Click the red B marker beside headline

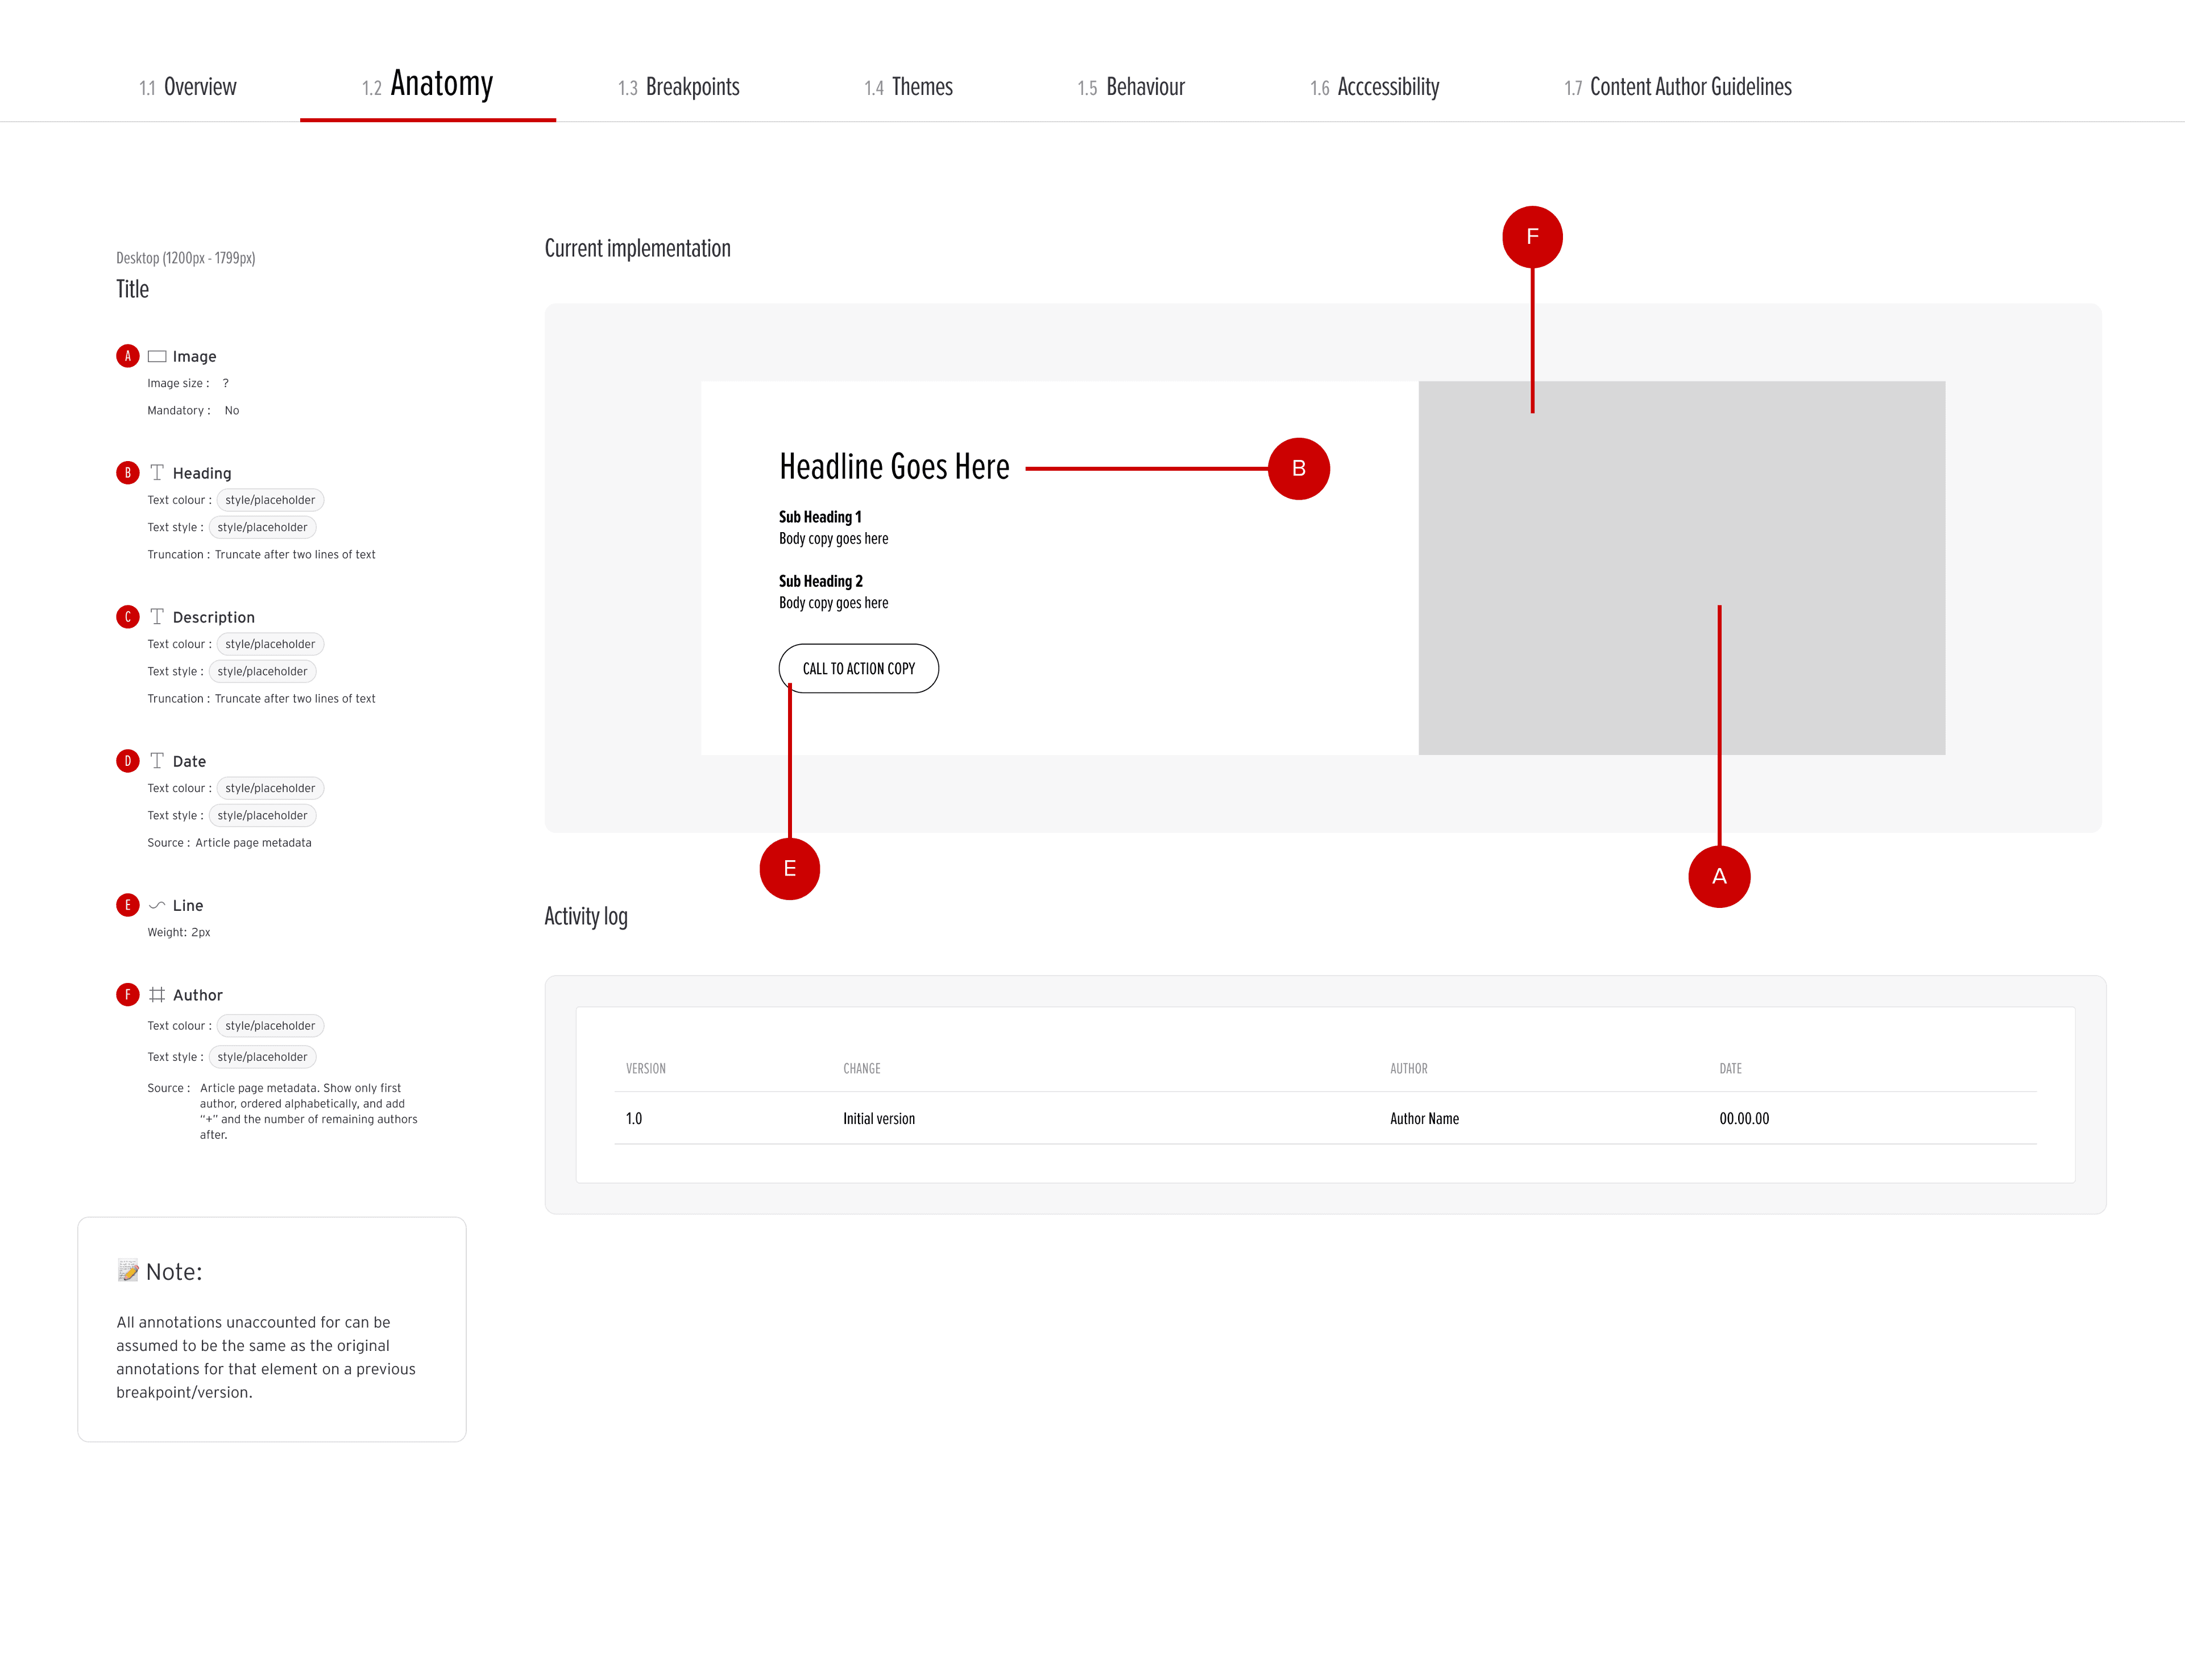pyautogui.click(x=1298, y=468)
